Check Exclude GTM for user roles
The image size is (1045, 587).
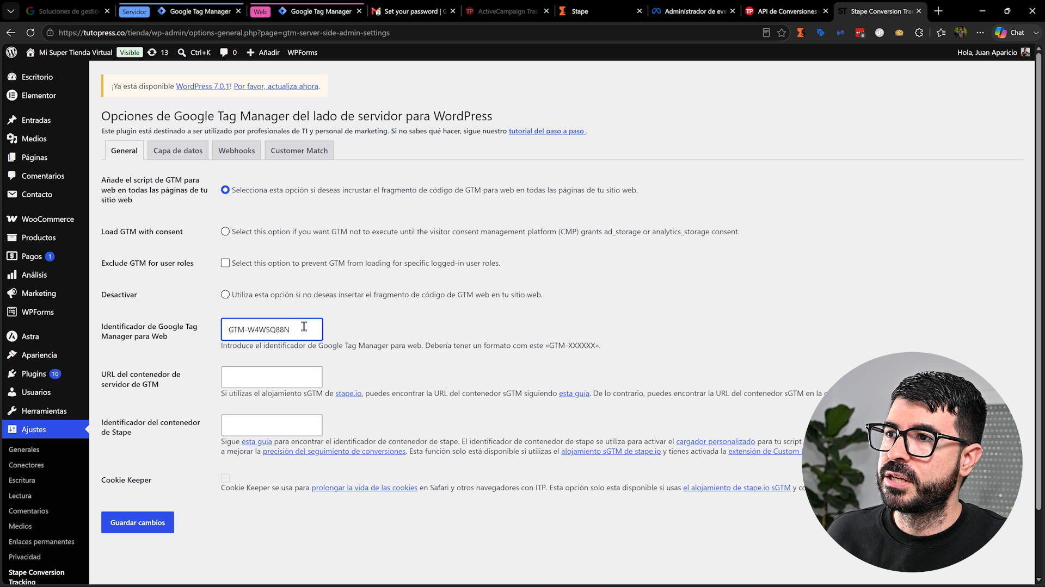coord(225,263)
